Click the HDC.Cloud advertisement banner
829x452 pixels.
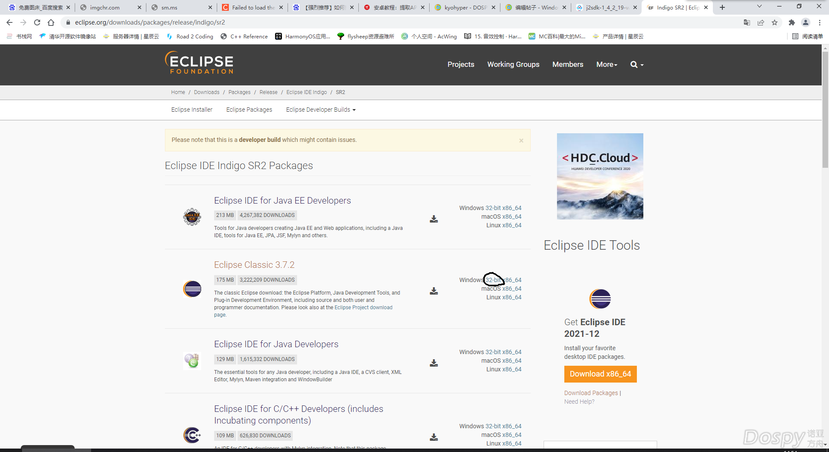pyautogui.click(x=600, y=176)
